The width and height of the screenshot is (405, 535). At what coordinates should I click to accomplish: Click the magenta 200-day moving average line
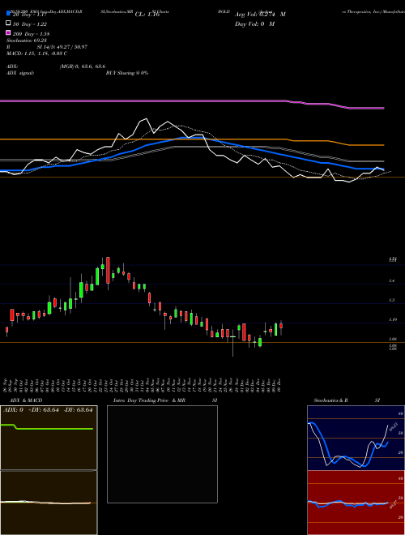point(192,101)
